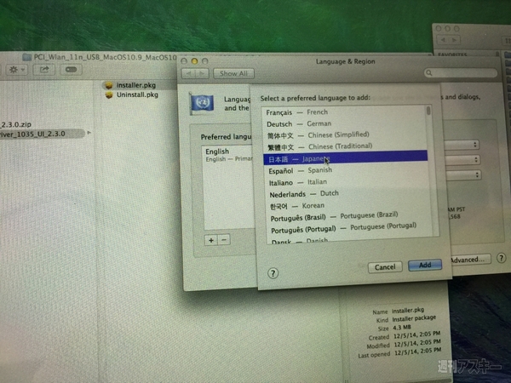
Task: Click forward arrow in the rear Finder window
Action: (x=454, y=40)
